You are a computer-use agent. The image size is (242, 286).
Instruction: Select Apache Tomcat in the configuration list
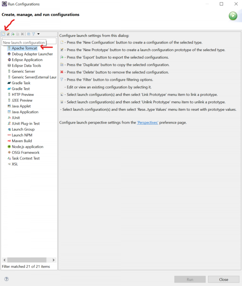click(24, 48)
